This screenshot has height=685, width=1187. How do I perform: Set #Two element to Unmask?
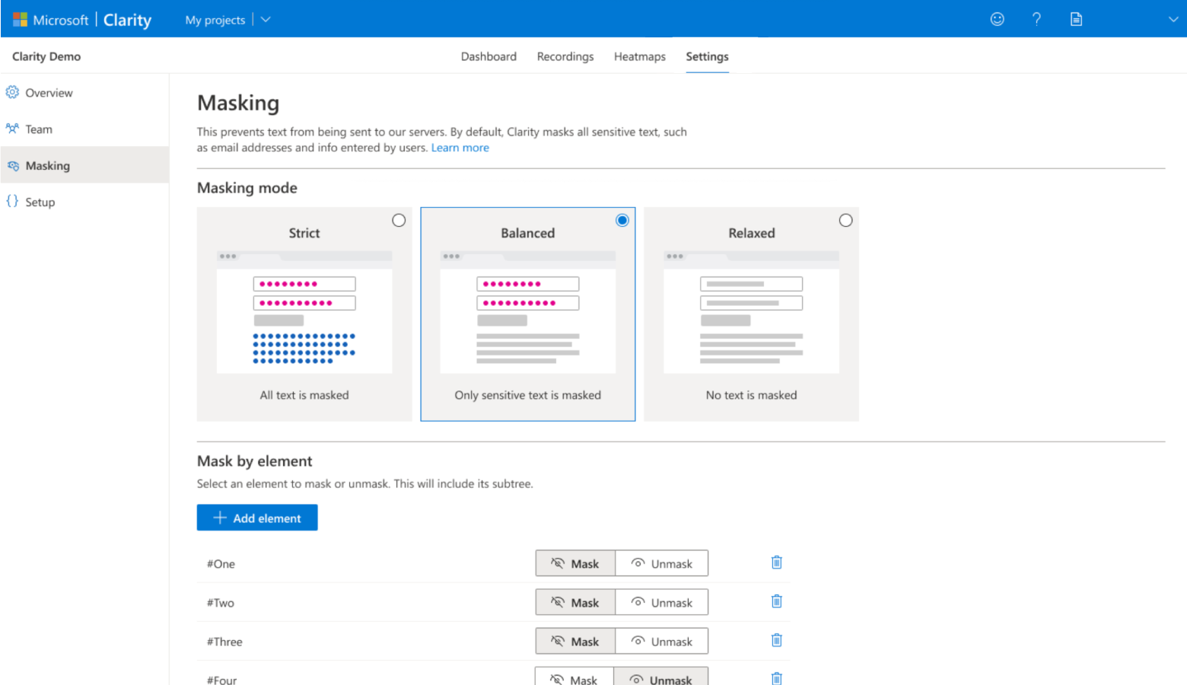tap(661, 601)
